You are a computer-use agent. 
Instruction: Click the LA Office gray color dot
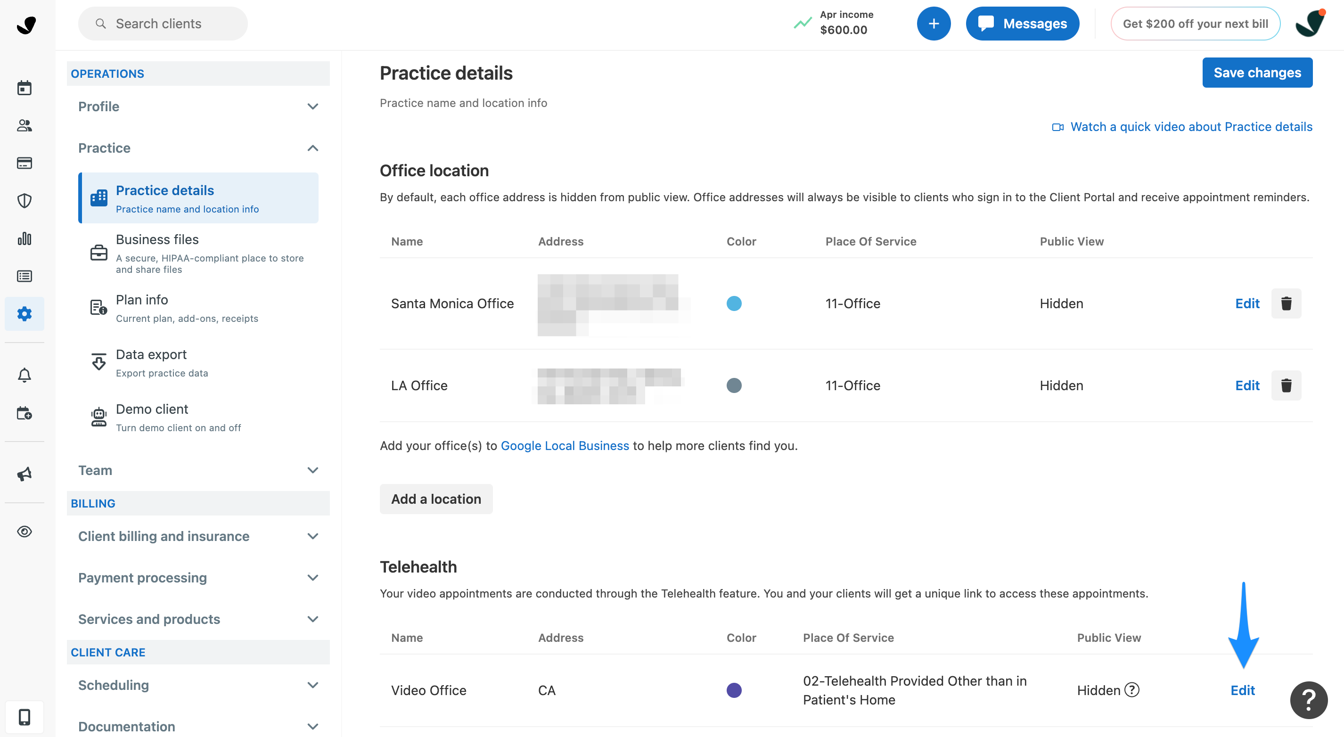(x=734, y=385)
